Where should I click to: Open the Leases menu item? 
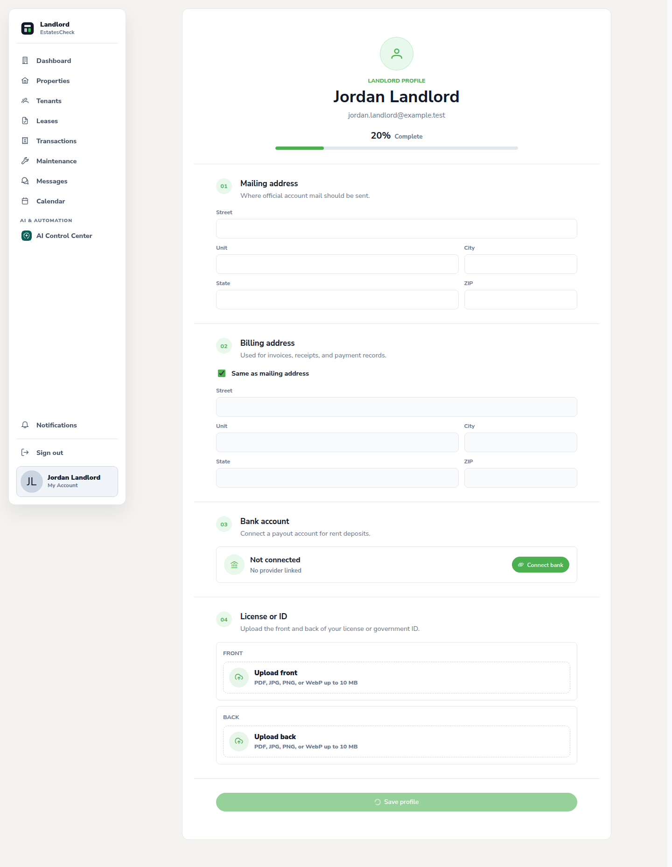coord(67,121)
